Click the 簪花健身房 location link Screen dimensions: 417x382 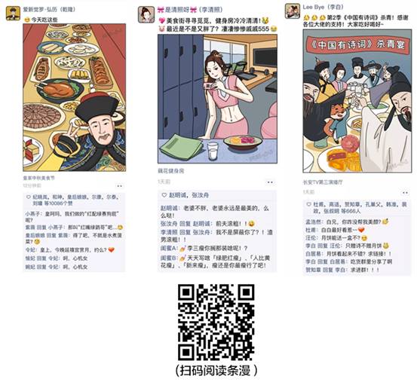(170, 171)
